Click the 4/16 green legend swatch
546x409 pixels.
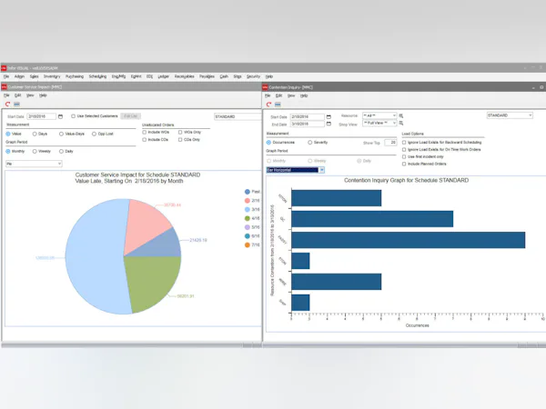point(248,218)
